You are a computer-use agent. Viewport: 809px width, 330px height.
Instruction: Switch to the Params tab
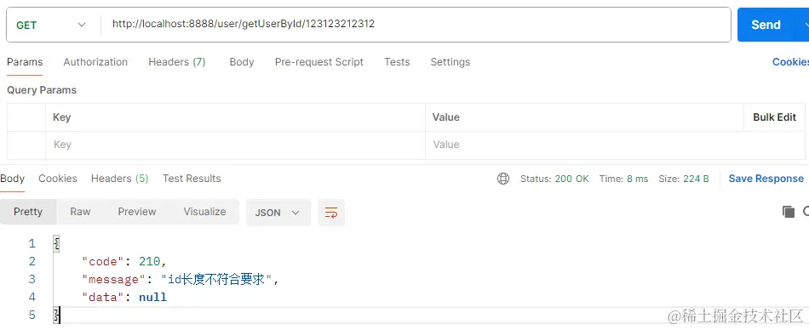coord(25,62)
